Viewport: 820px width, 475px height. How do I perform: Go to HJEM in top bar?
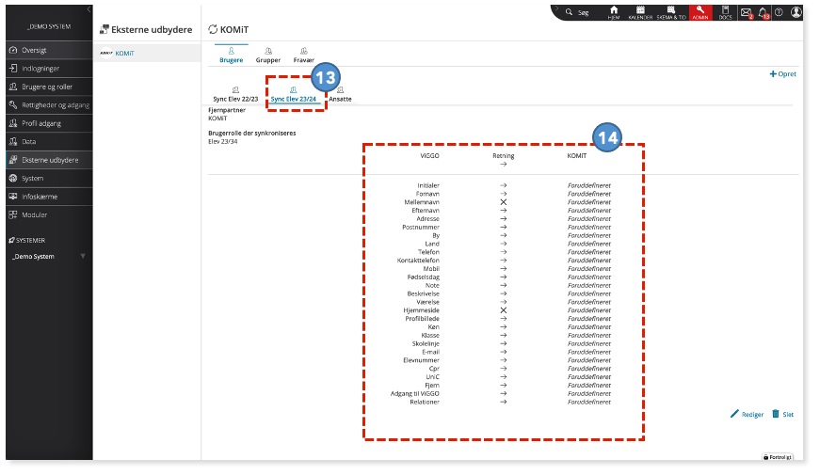click(x=614, y=13)
